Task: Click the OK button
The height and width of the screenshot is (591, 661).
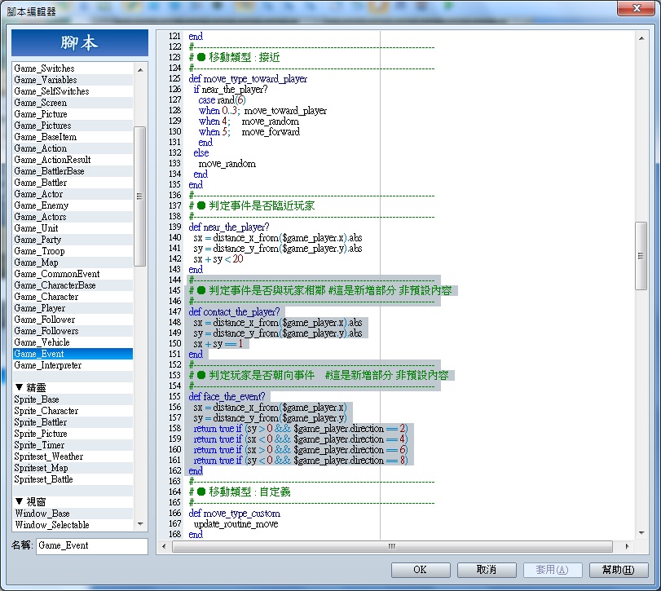Action: pos(421,570)
